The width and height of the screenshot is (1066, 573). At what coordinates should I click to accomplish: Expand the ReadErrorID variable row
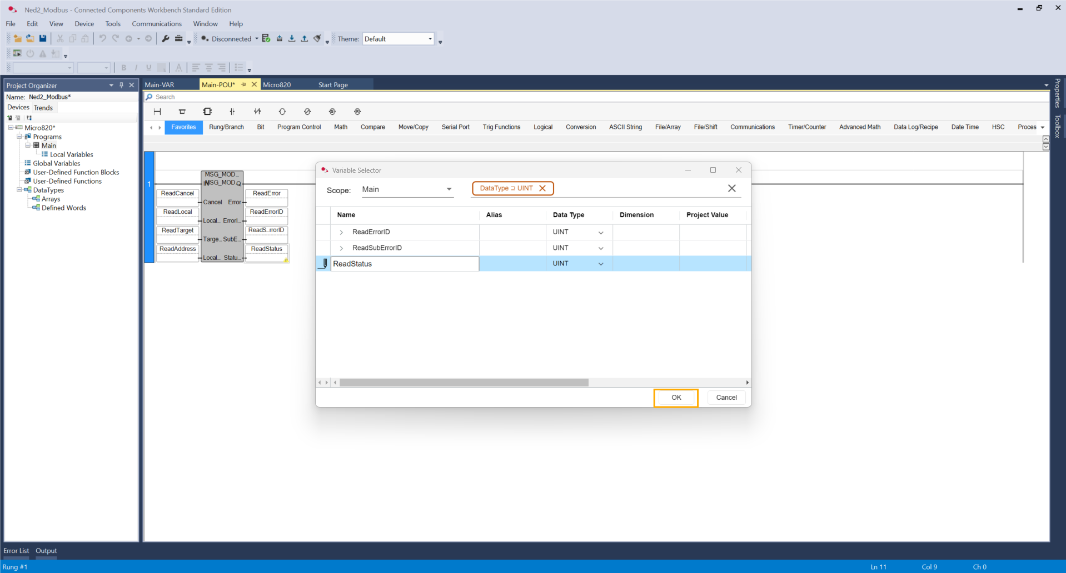(x=341, y=232)
